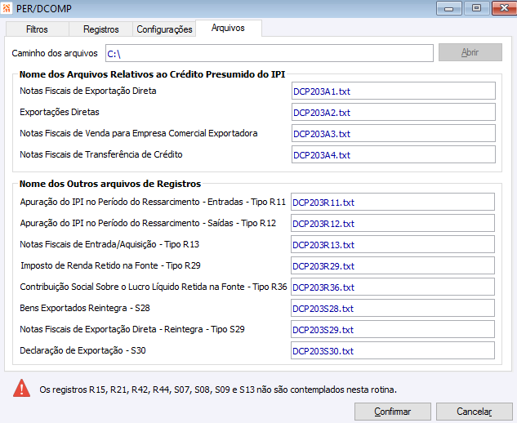Edit the DCP203A2.txt filename field
This screenshot has width=517, height=423.
click(x=394, y=112)
